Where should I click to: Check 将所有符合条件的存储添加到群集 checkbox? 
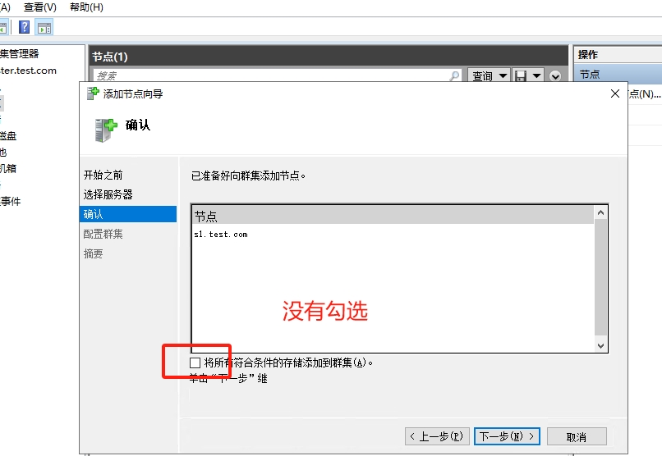pos(195,363)
